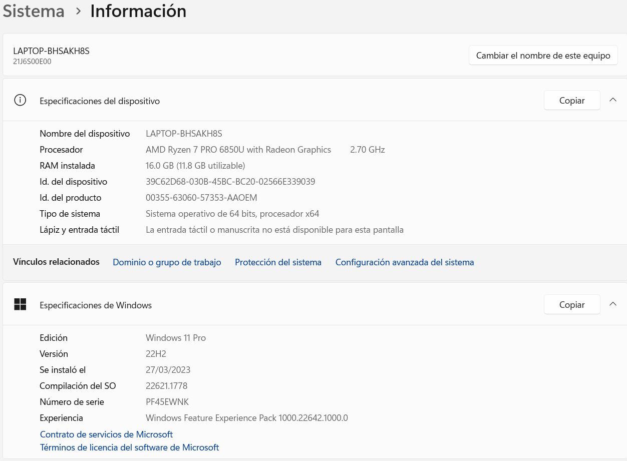
Task: Collapse the Especificaciones de Windows section chevron
Action: [x=612, y=304]
